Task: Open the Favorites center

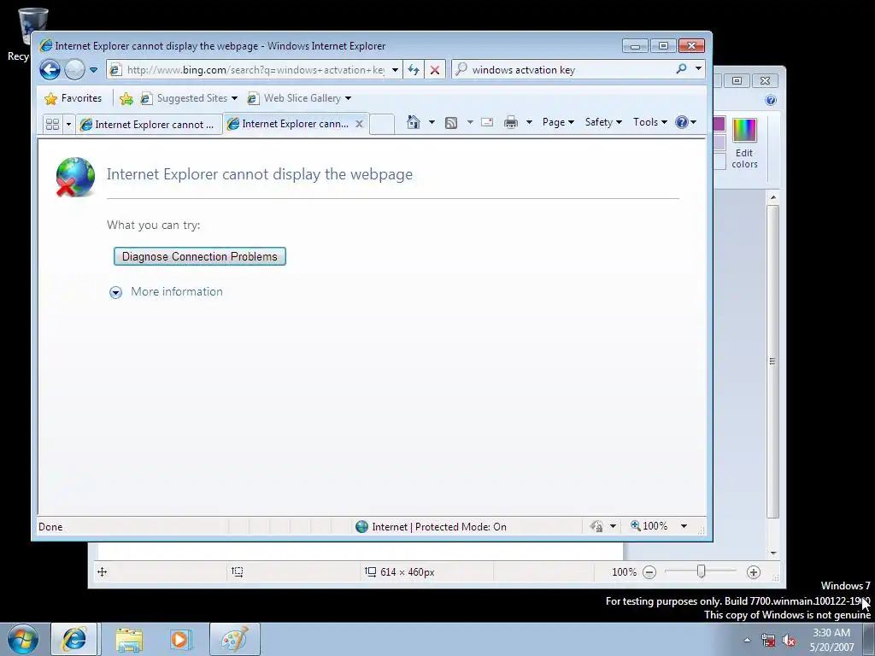Action: pyautogui.click(x=73, y=98)
